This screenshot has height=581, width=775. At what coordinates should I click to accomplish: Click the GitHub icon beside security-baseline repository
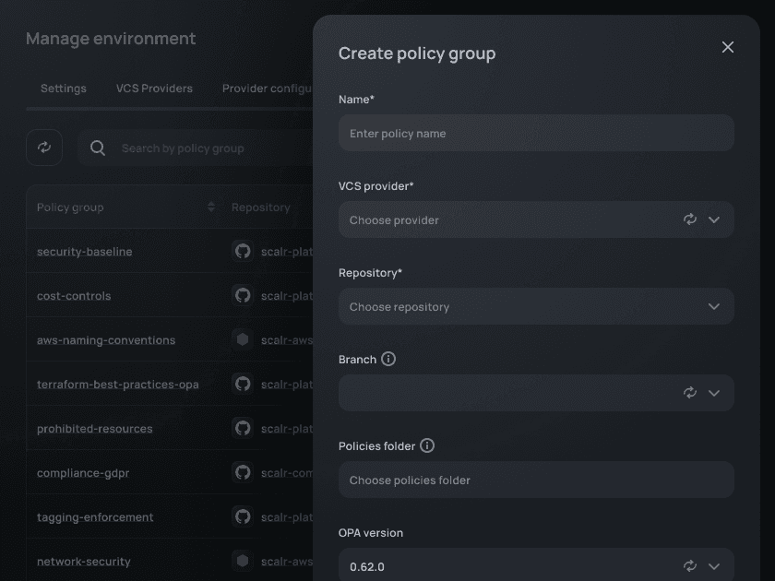242,251
